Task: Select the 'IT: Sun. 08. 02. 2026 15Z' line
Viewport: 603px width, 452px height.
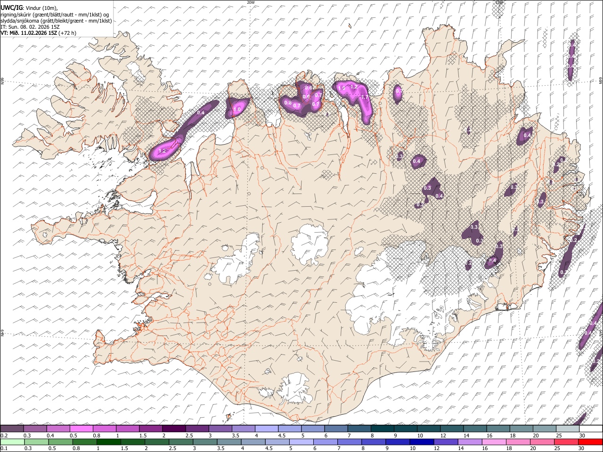Action: click(x=31, y=27)
